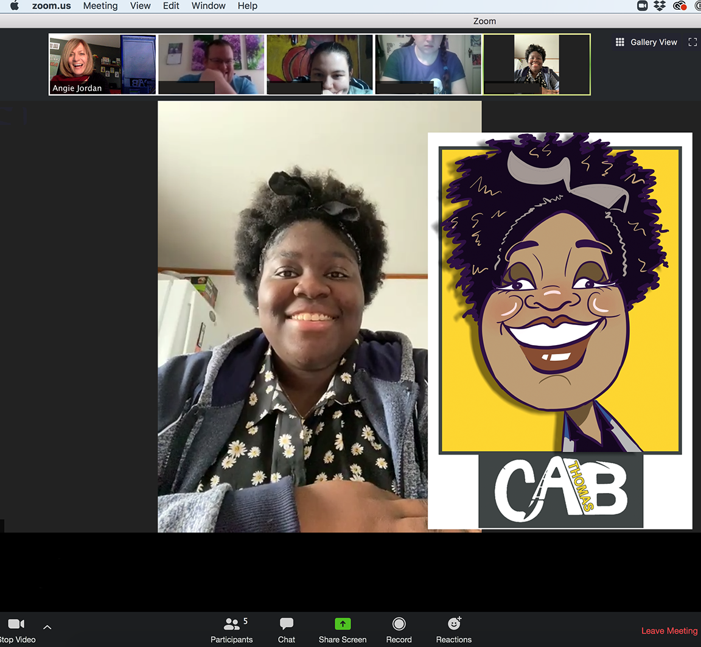Viewport: 701px width, 647px height.
Task: Select the thumbnail with the pumpkin painting
Action: (x=319, y=65)
